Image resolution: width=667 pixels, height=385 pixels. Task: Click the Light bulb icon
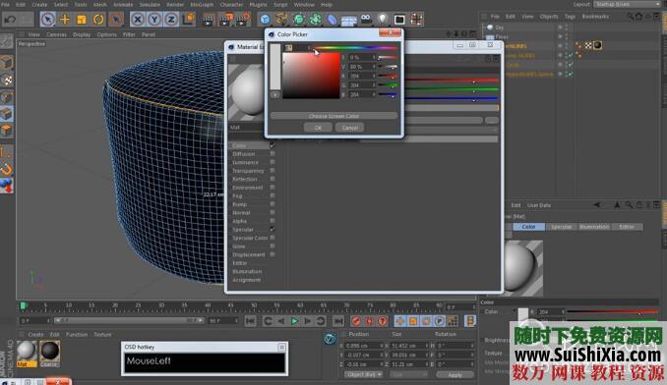point(383,19)
